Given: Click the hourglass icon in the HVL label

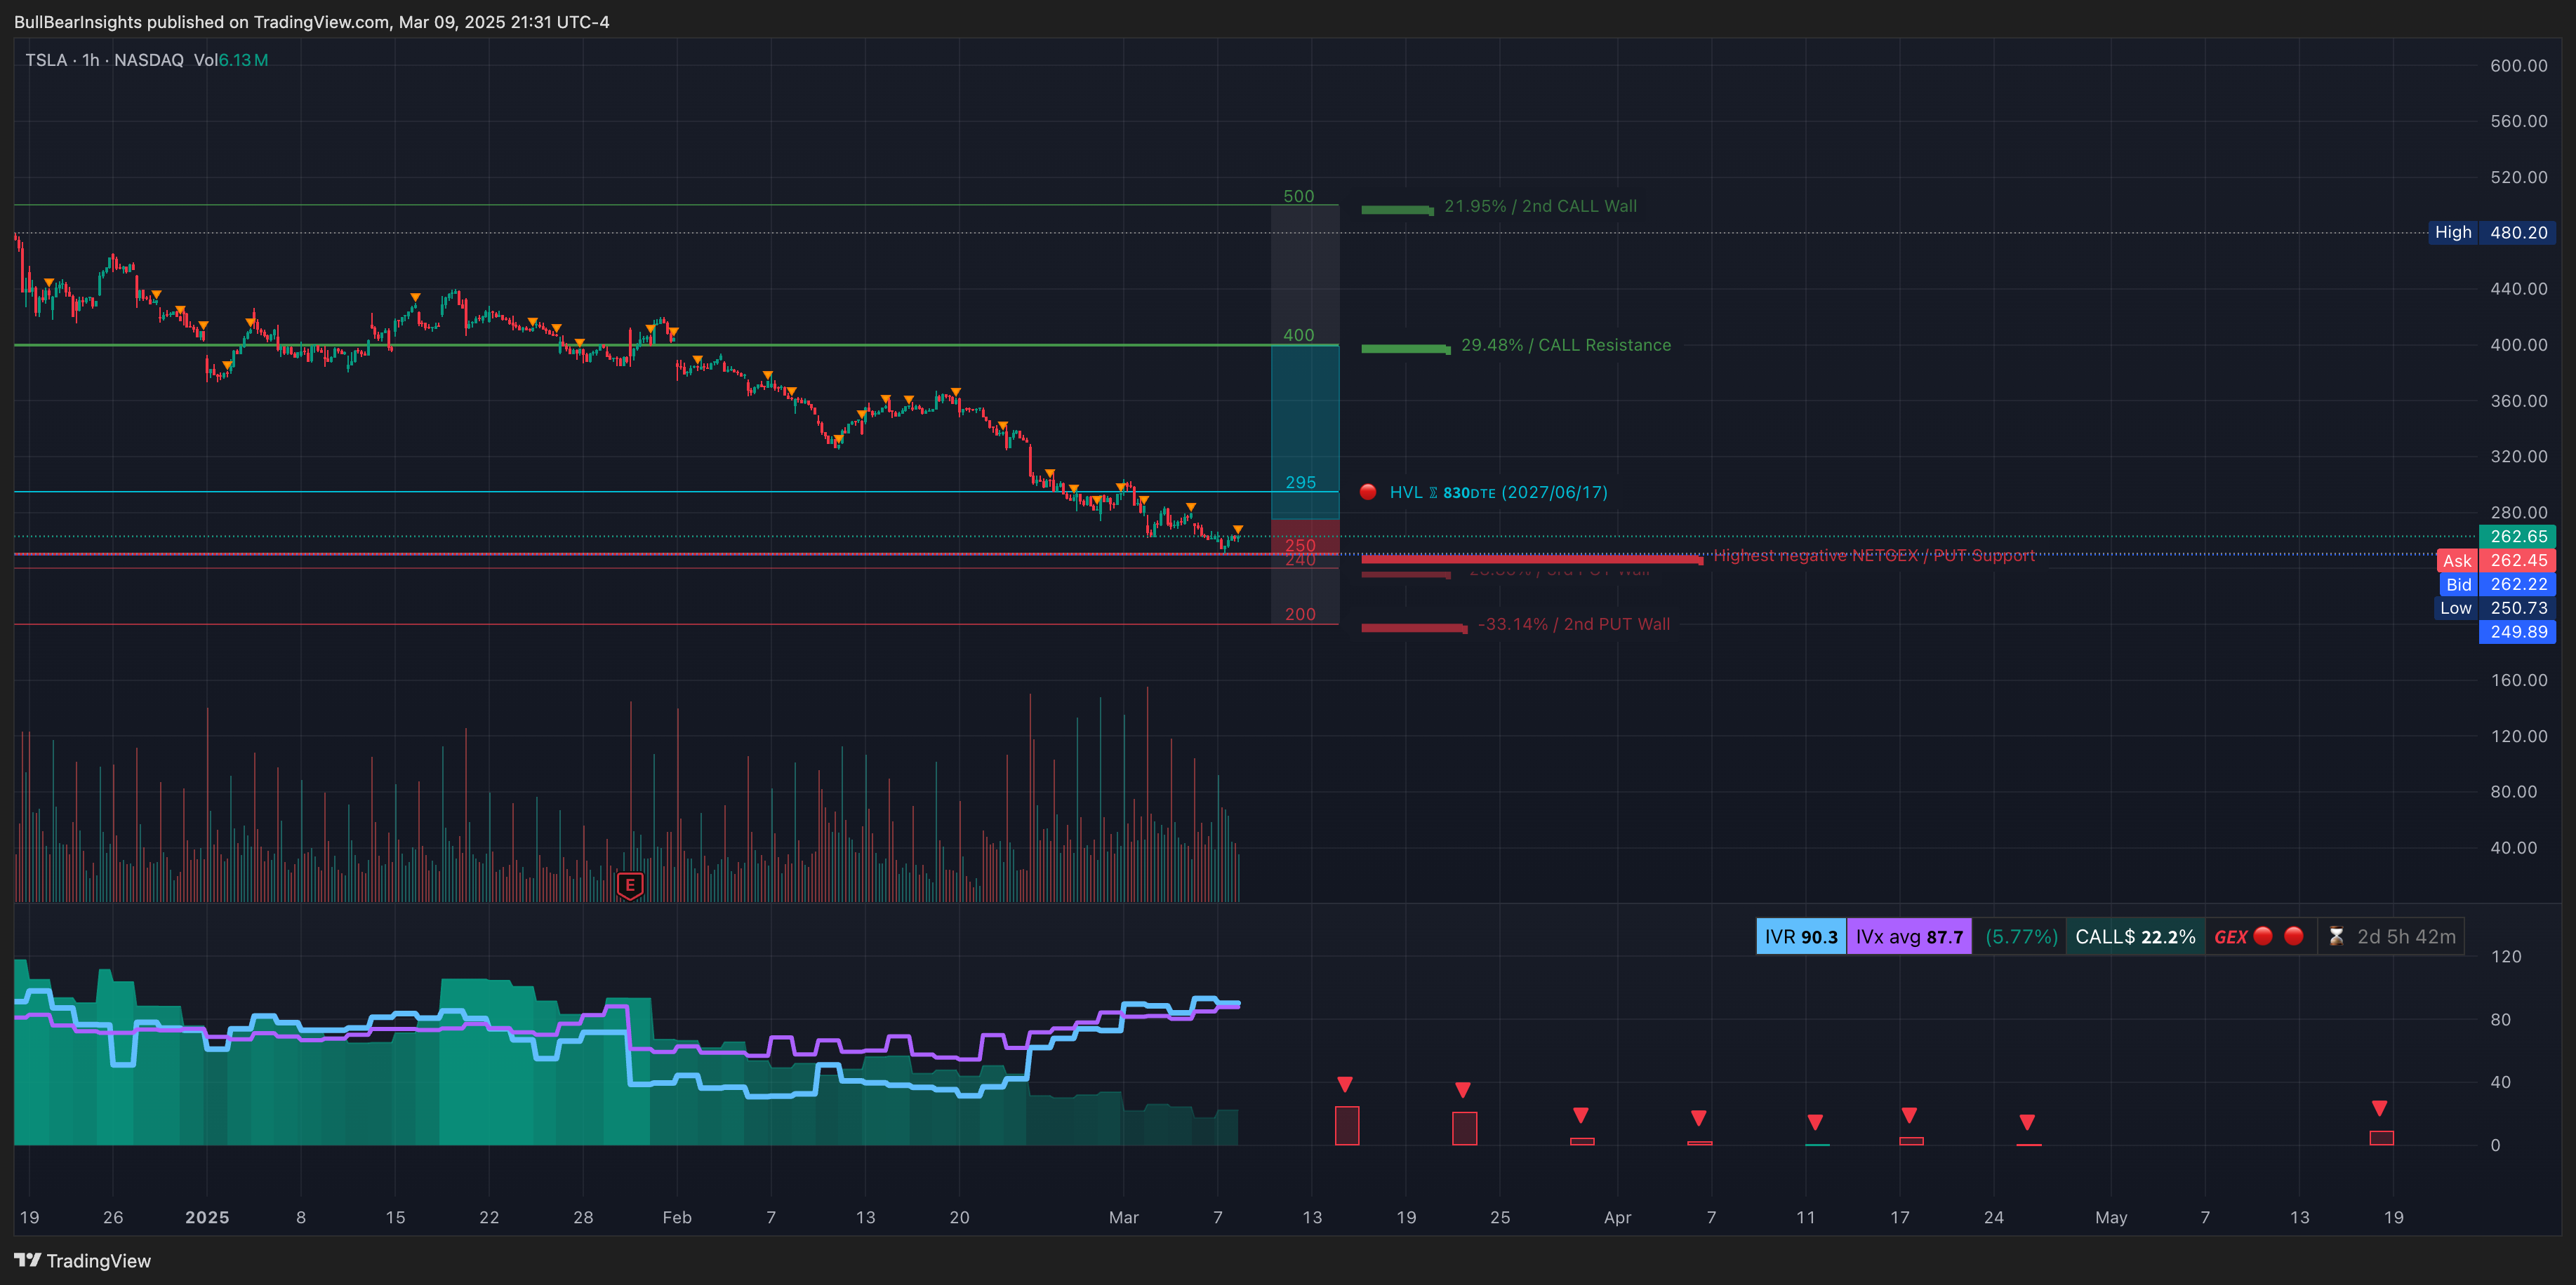Looking at the screenshot, I should coord(1433,492).
